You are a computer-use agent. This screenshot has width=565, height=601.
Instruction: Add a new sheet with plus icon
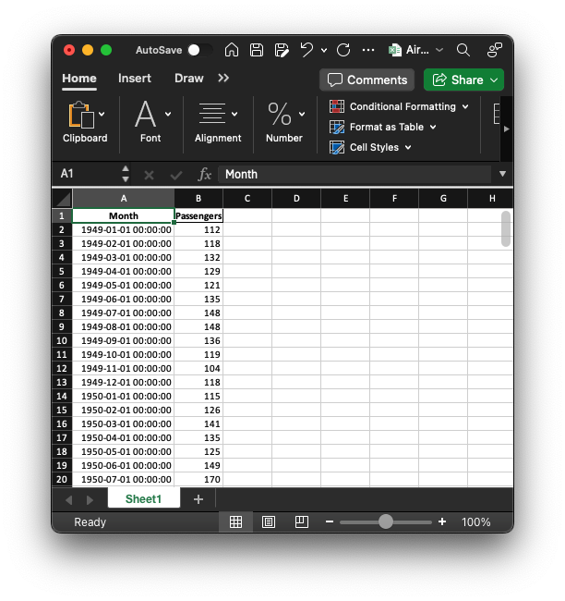[198, 499]
